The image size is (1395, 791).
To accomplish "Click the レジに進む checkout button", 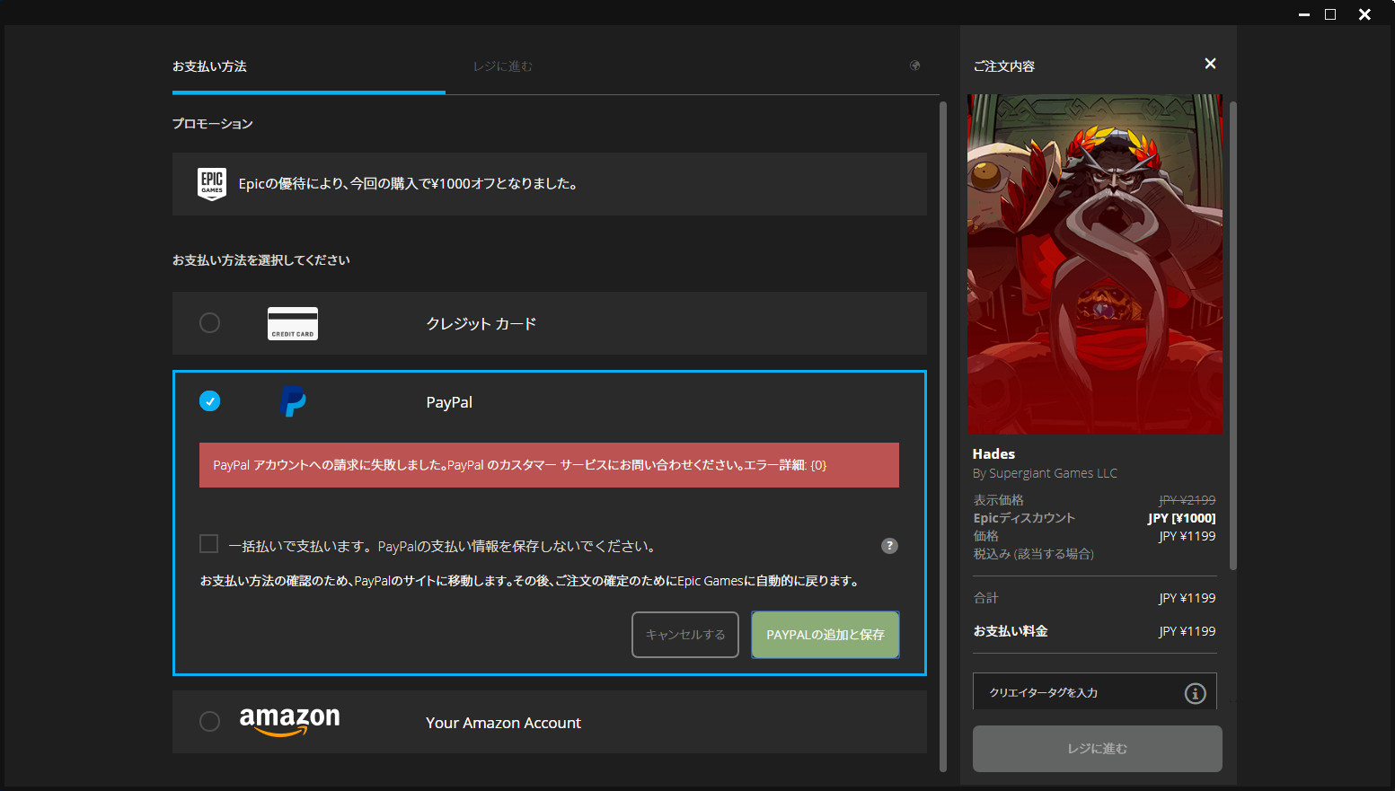I will [x=1097, y=749].
